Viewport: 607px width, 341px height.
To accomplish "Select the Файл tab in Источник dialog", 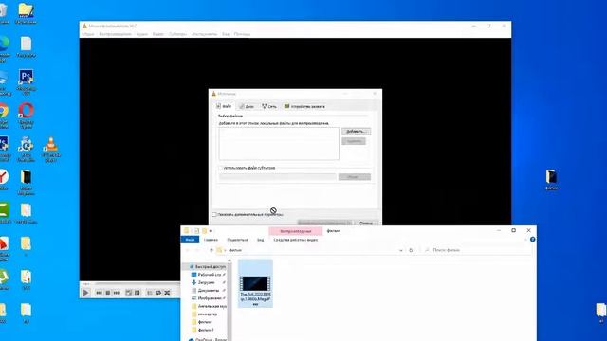I will [224, 106].
